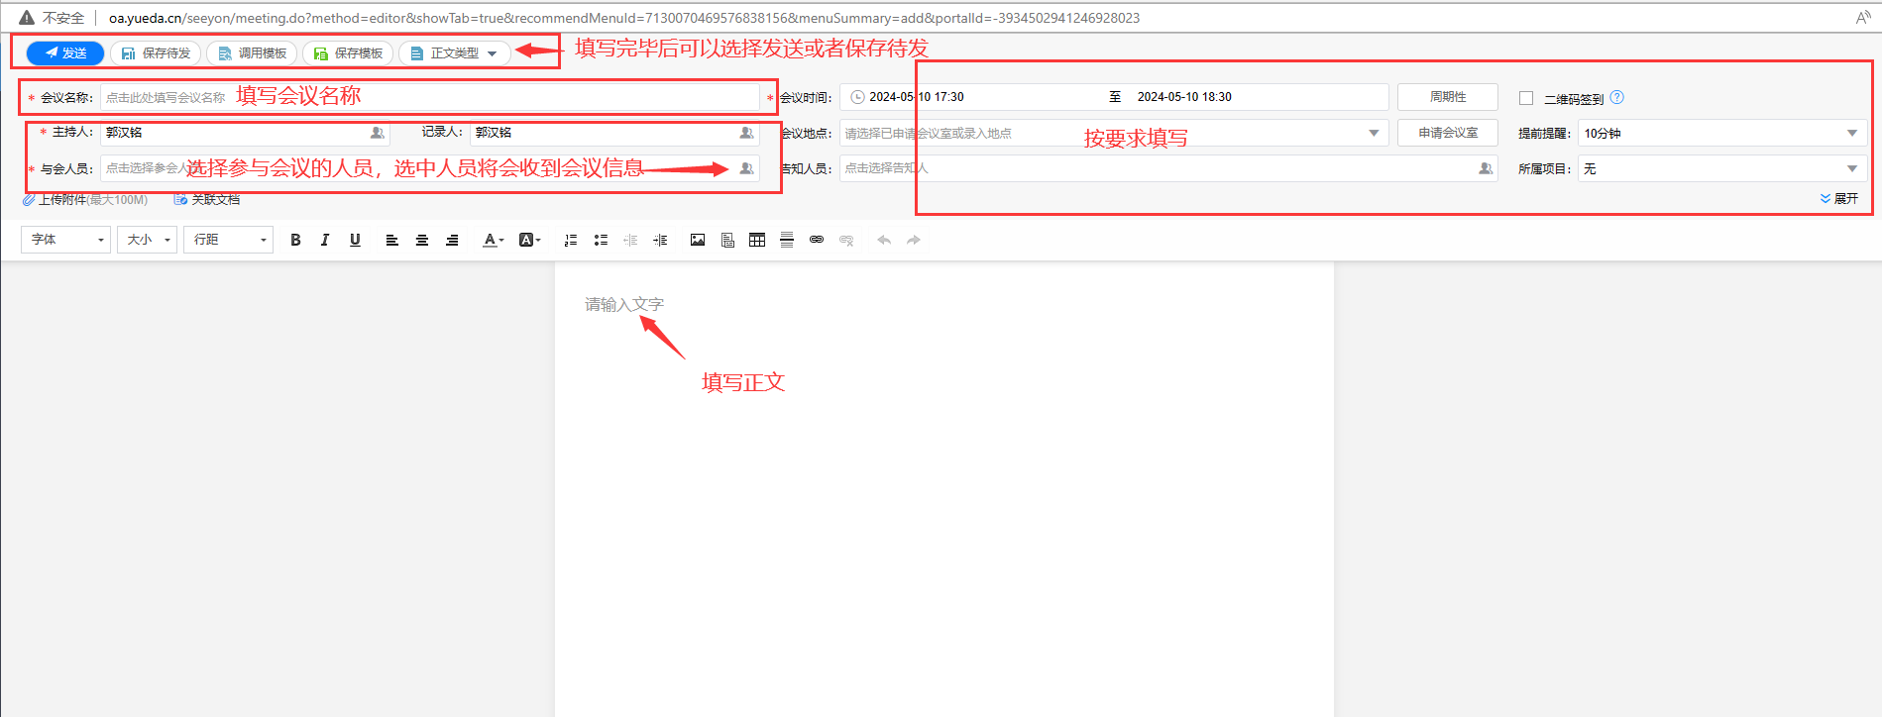Viewport: 1882px width, 717px height.
Task: Insert a hyperlink
Action: coord(817,240)
